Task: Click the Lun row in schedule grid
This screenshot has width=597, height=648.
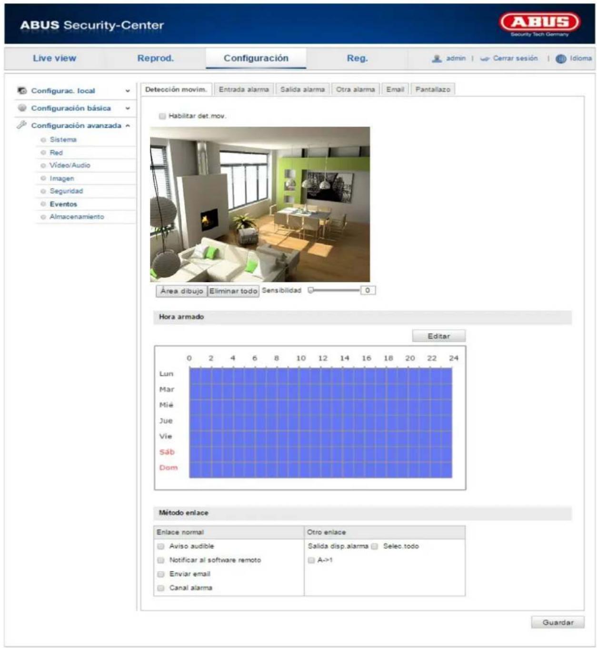Action: pos(320,375)
